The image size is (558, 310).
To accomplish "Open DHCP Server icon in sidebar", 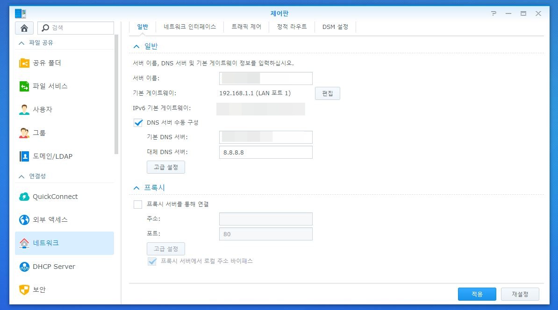I will click(24, 267).
